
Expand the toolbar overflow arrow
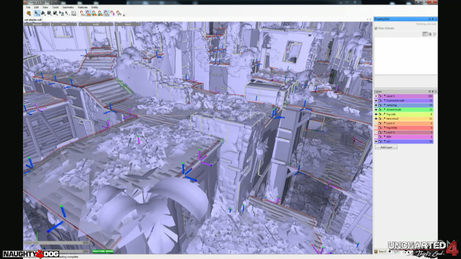coord(124,15)
